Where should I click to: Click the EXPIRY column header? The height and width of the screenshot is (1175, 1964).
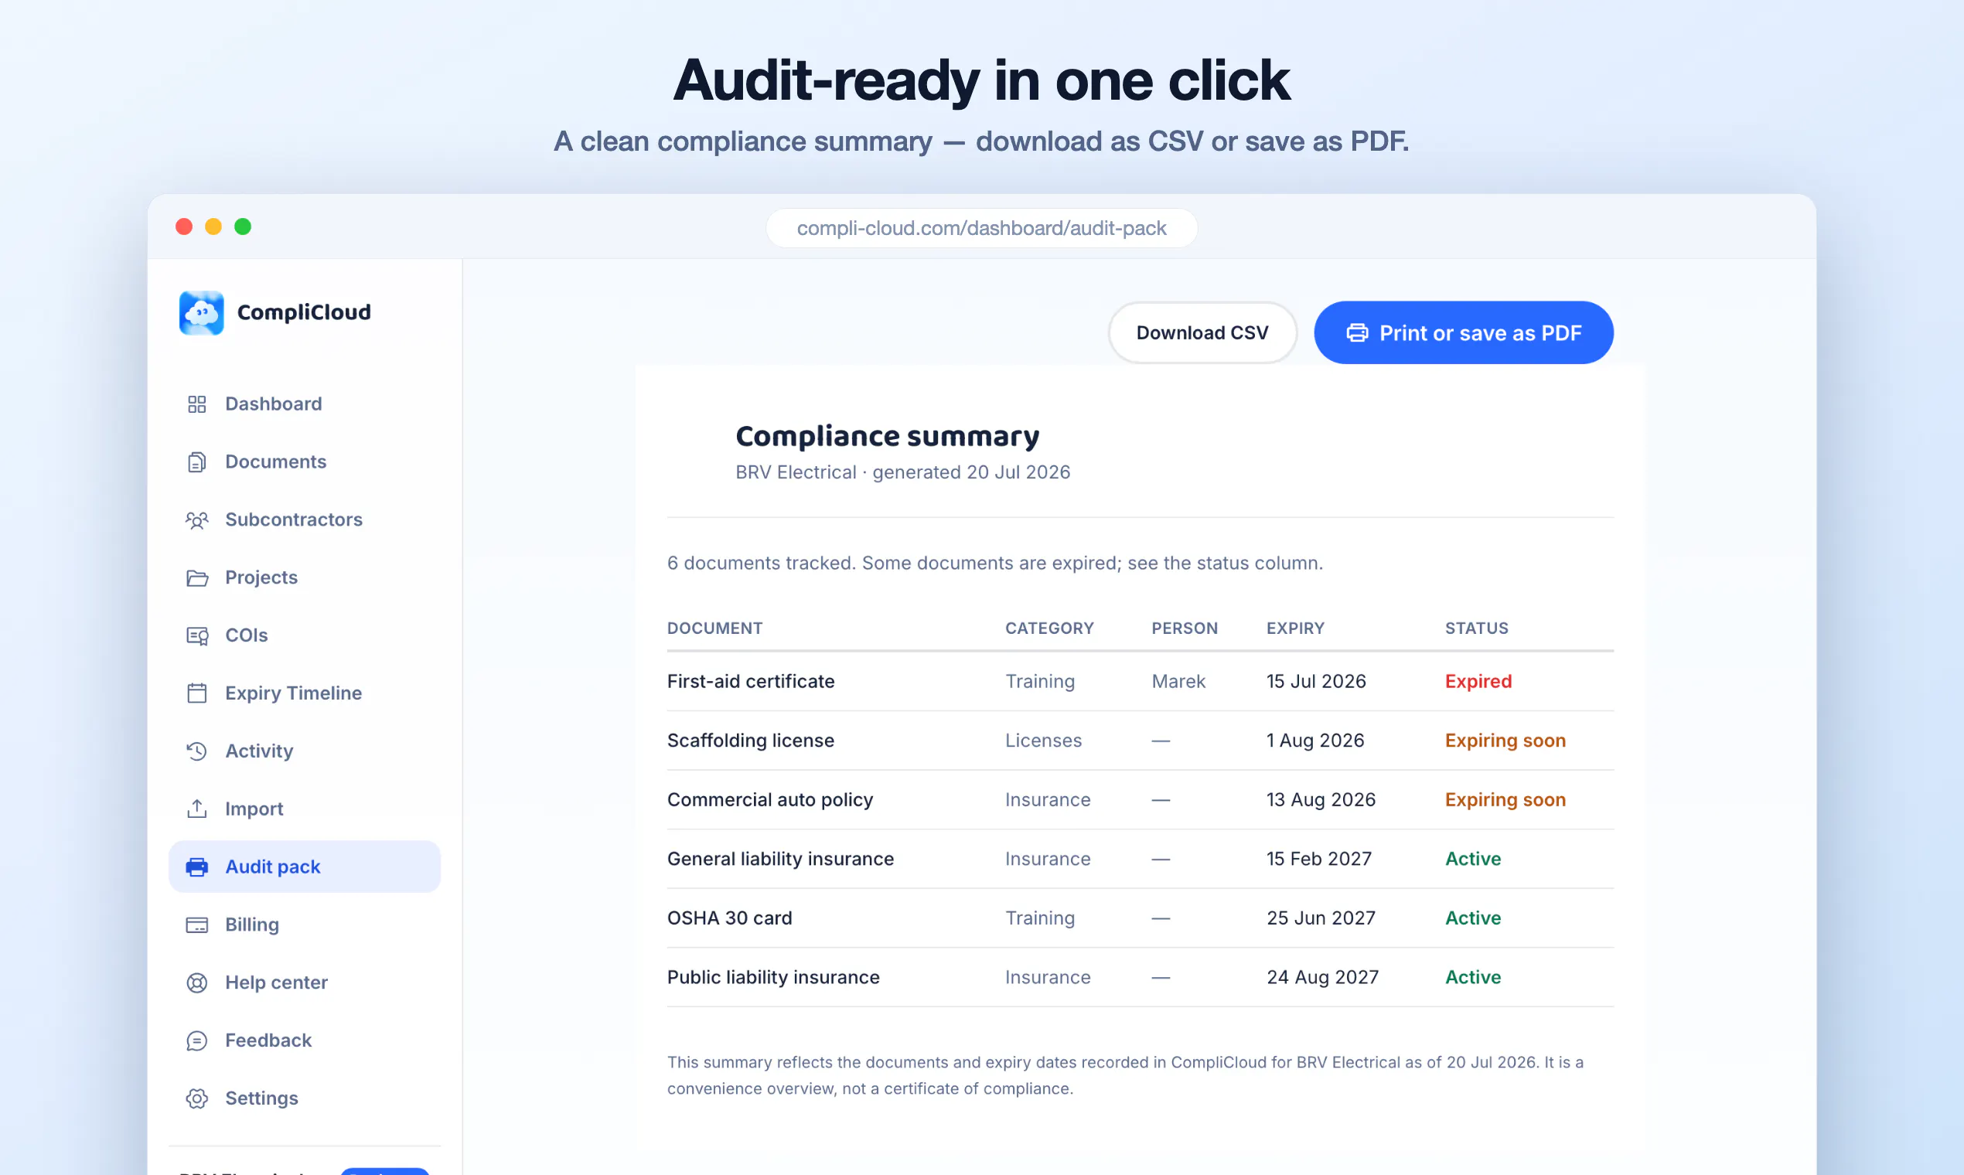[x=1295, y=628]
